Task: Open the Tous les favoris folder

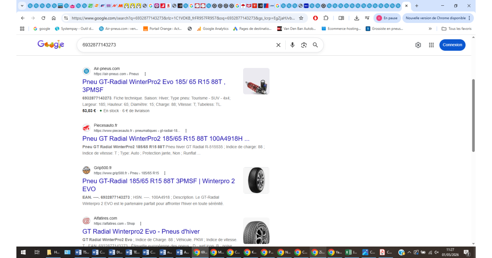Action: pos(456,29)
